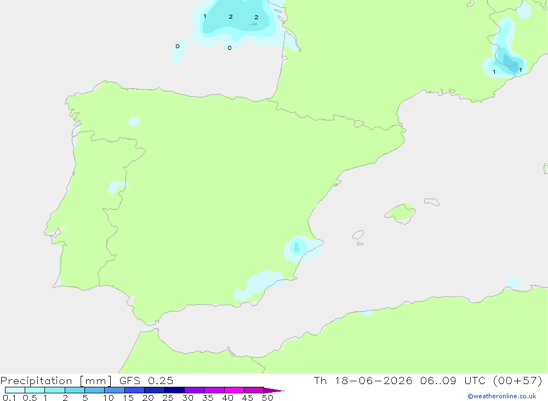Click the "(00+57)" forecast offset text
The height and width of the screenshot is (401, 548).
518,380
